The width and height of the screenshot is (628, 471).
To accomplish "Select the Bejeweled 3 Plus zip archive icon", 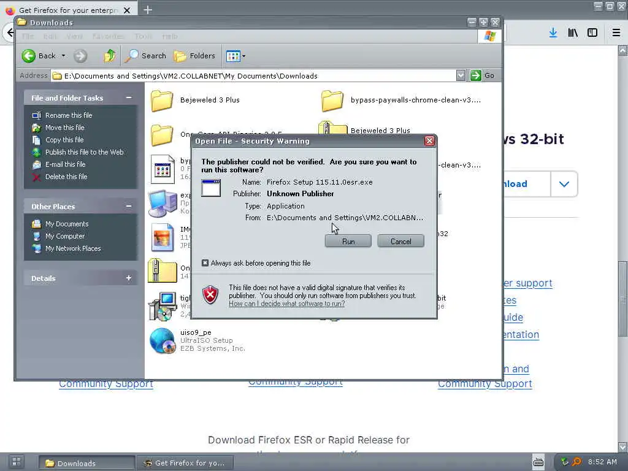I will point(332,128).
